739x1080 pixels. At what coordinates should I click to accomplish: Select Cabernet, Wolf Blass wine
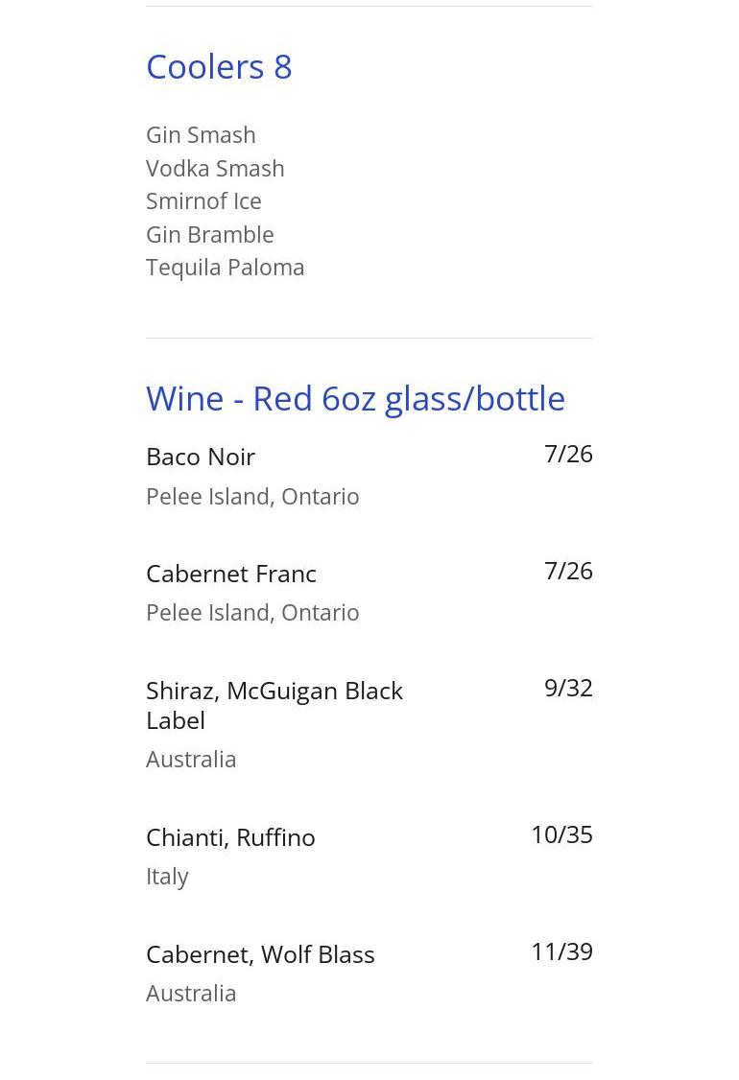click(x=260, y=954)
